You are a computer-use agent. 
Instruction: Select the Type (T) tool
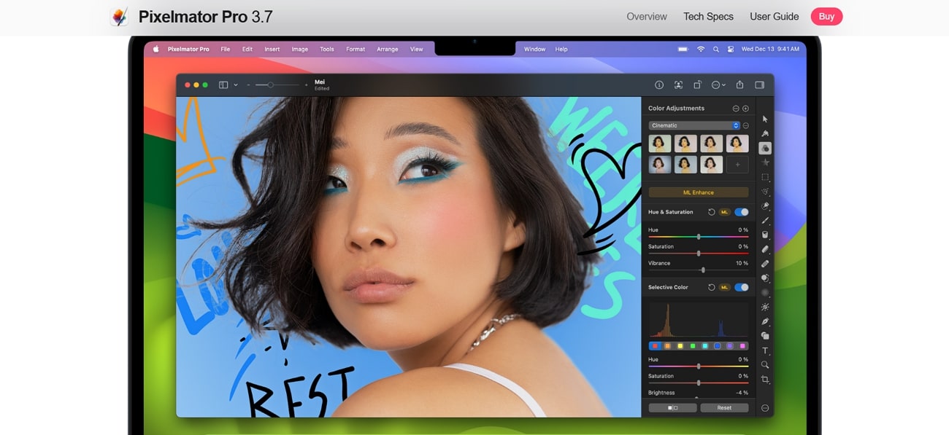point(765,350)
